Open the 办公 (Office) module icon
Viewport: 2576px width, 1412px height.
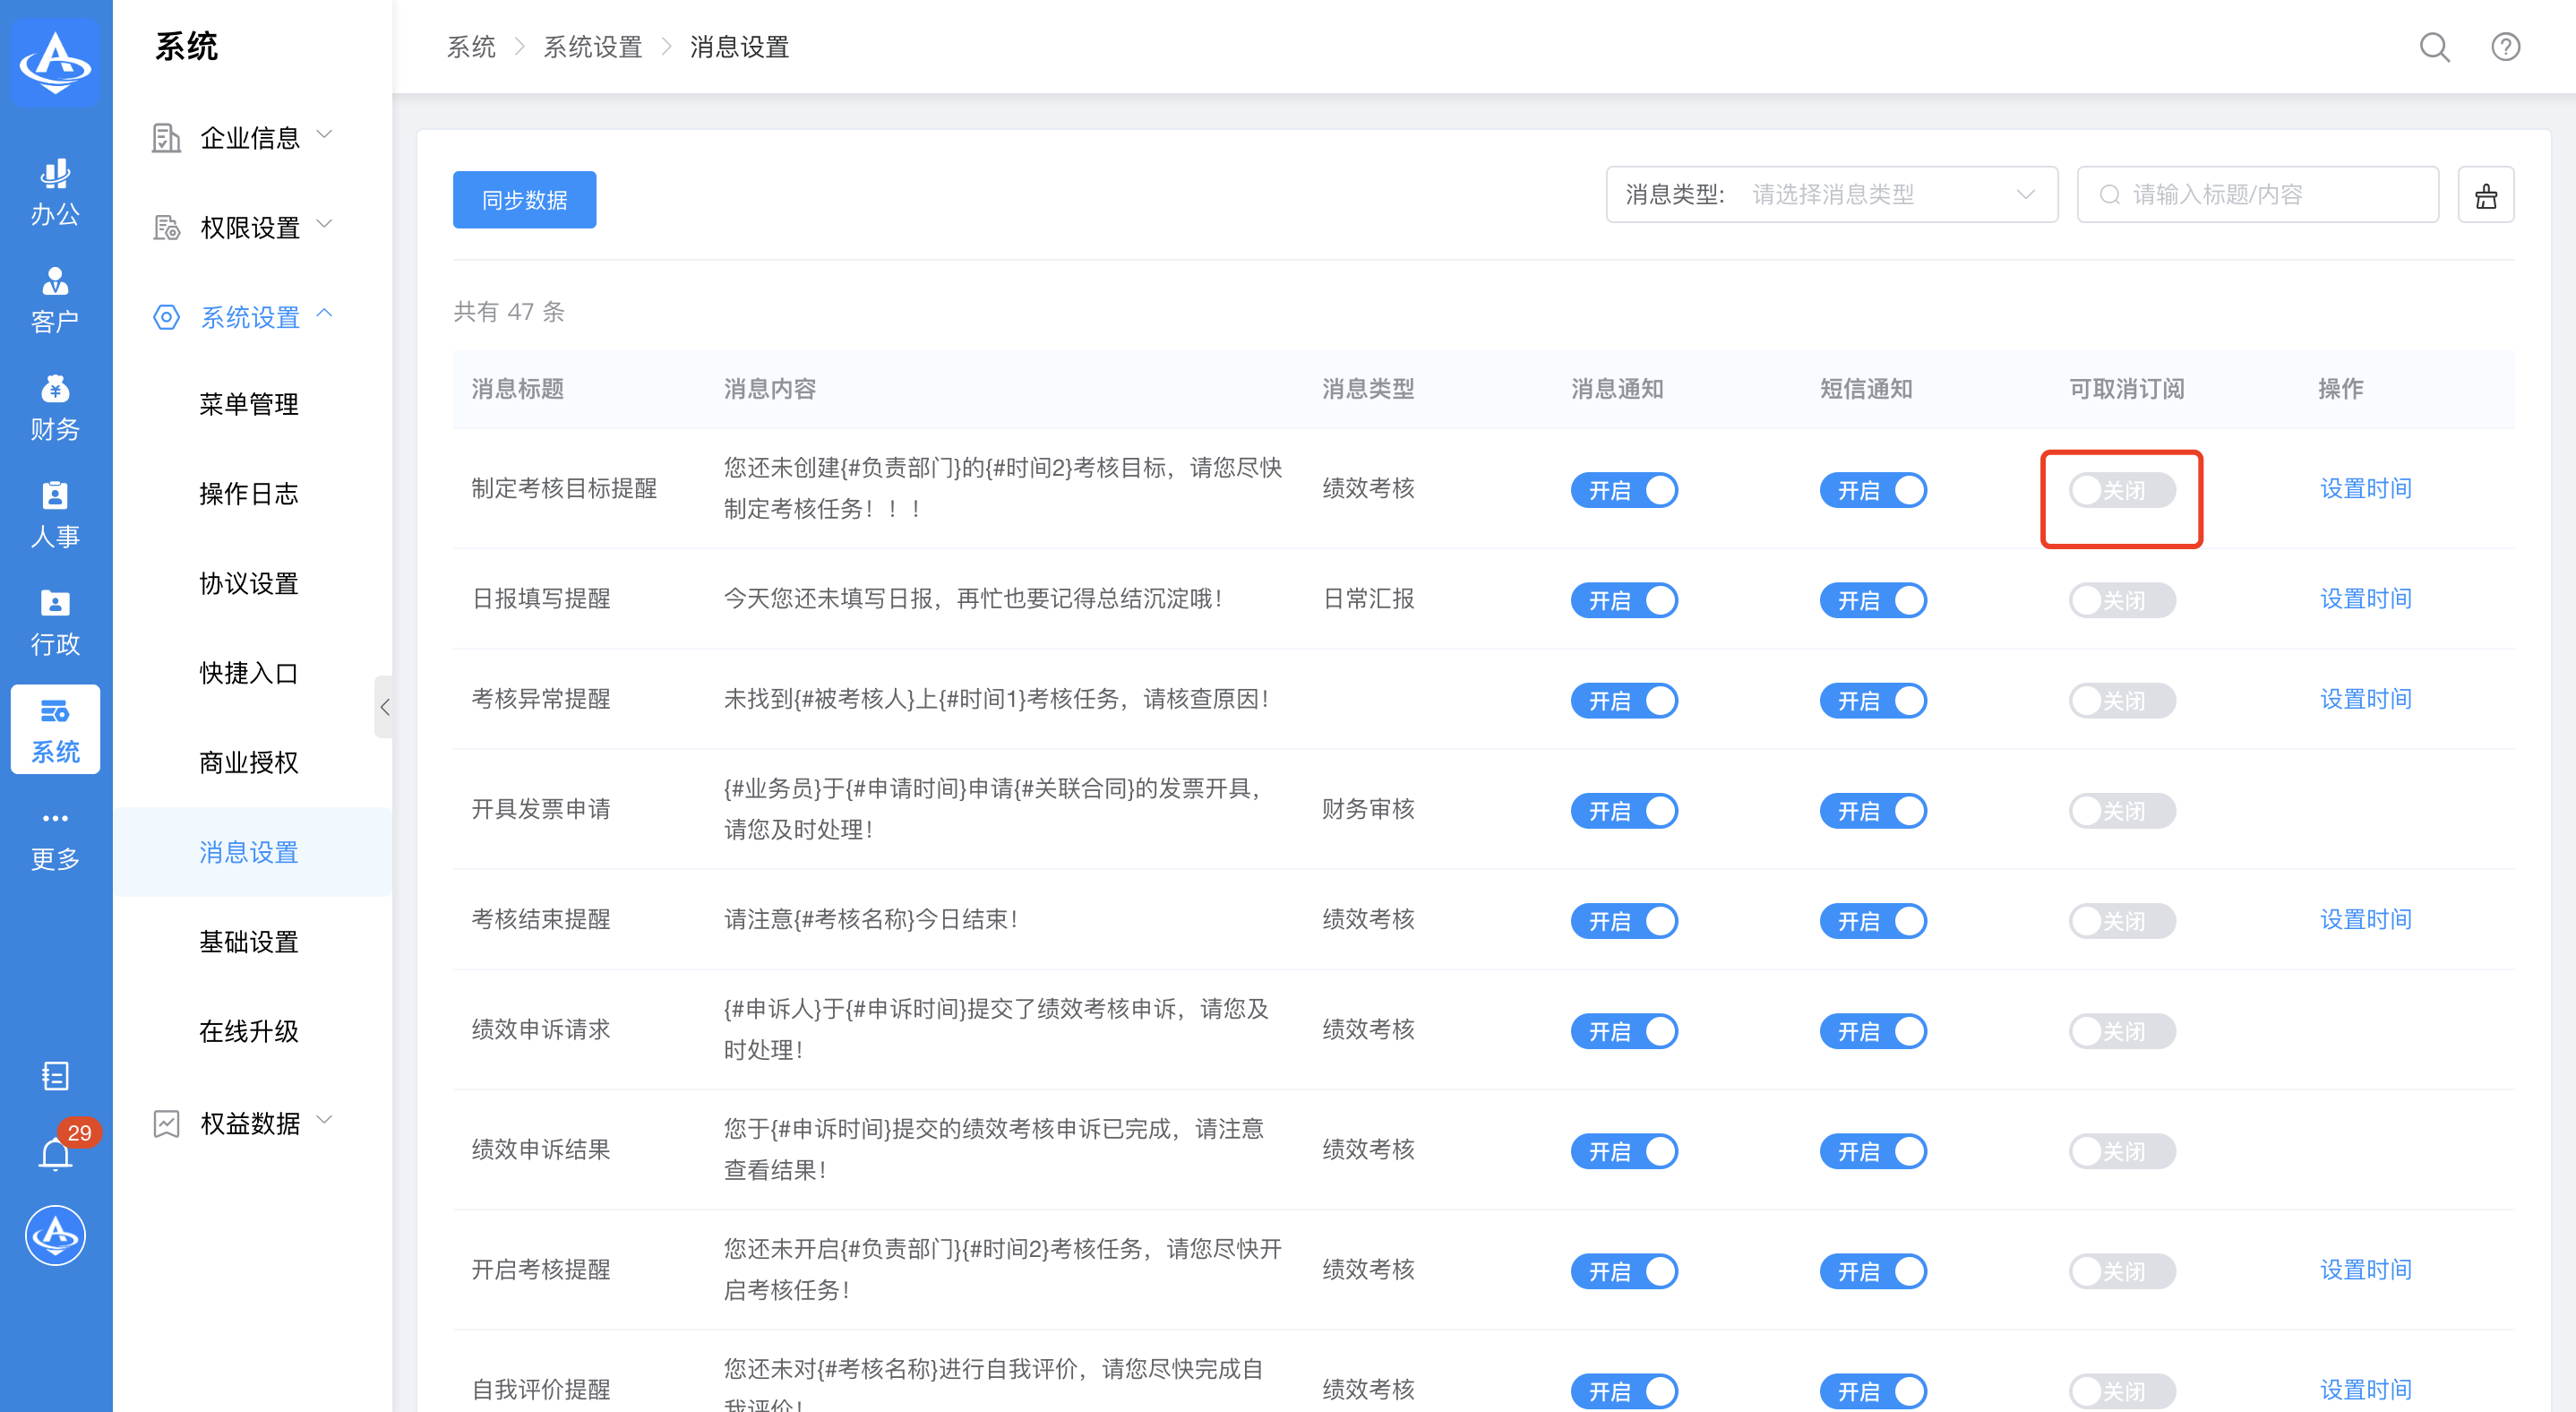[x=55, y=192]
